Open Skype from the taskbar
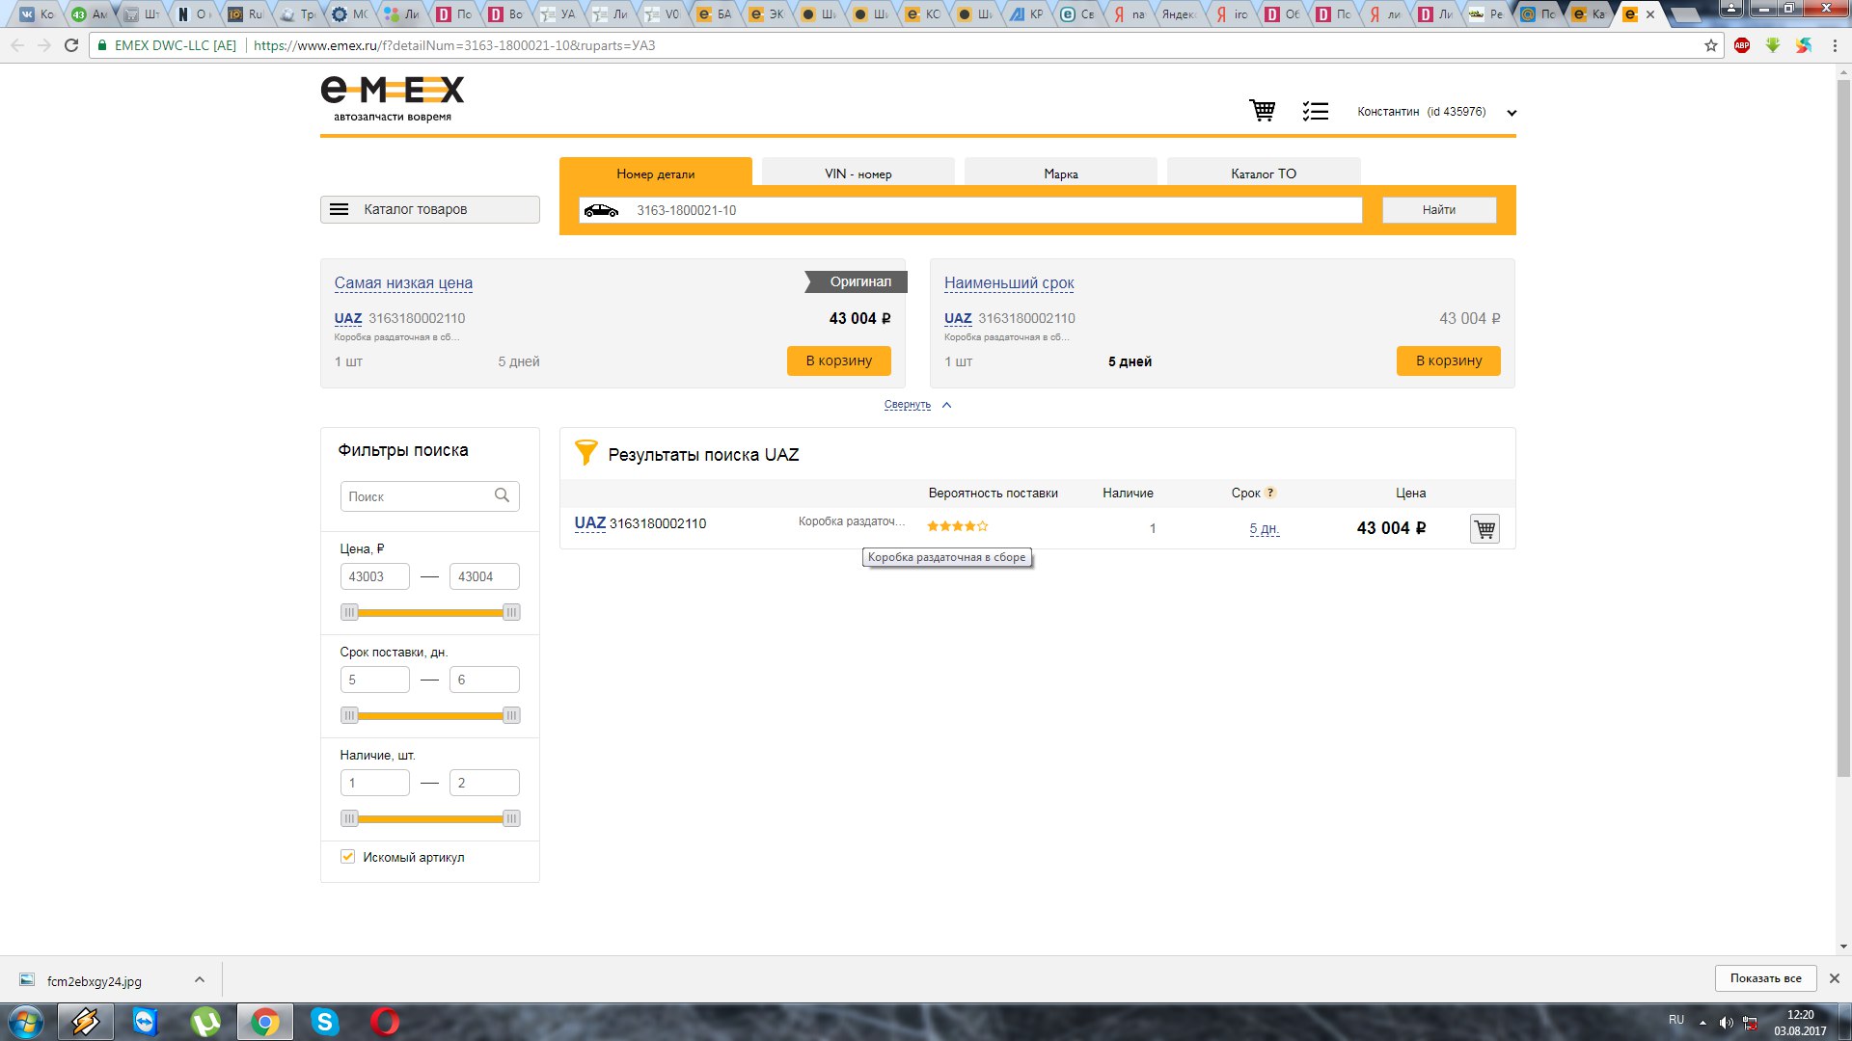Image resolution: width=1852 pixels, height=1041 pixels. (x=325, y=1022)
